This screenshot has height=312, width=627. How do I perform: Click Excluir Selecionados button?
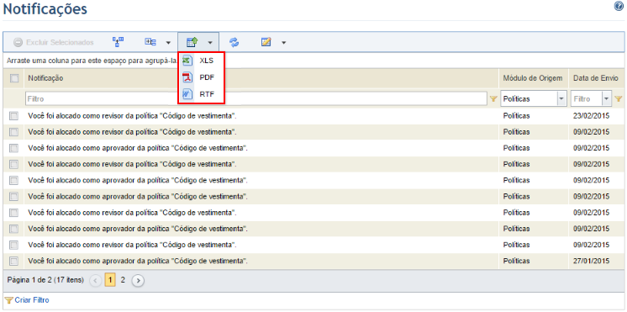click(54, 42)
